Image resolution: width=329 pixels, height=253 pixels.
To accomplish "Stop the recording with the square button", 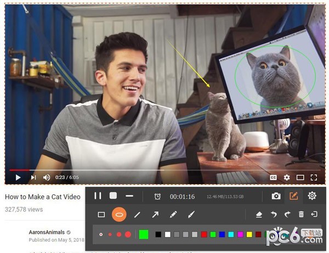I will [113, 195].
